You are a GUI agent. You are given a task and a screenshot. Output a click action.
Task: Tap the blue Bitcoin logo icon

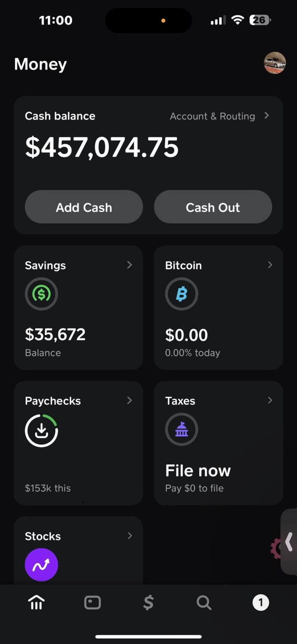click(181, 294)
